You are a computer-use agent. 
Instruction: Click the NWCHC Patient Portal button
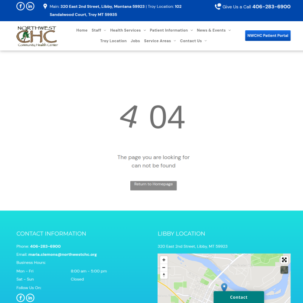pyautogui.click(x=268, y=35)
